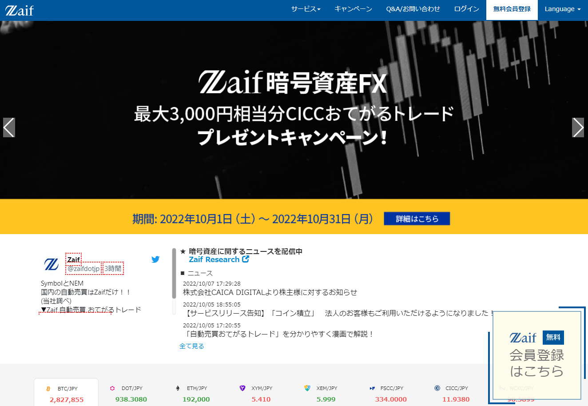Expand the Language dropdown
Screen dimensions: 588x406
562,8
